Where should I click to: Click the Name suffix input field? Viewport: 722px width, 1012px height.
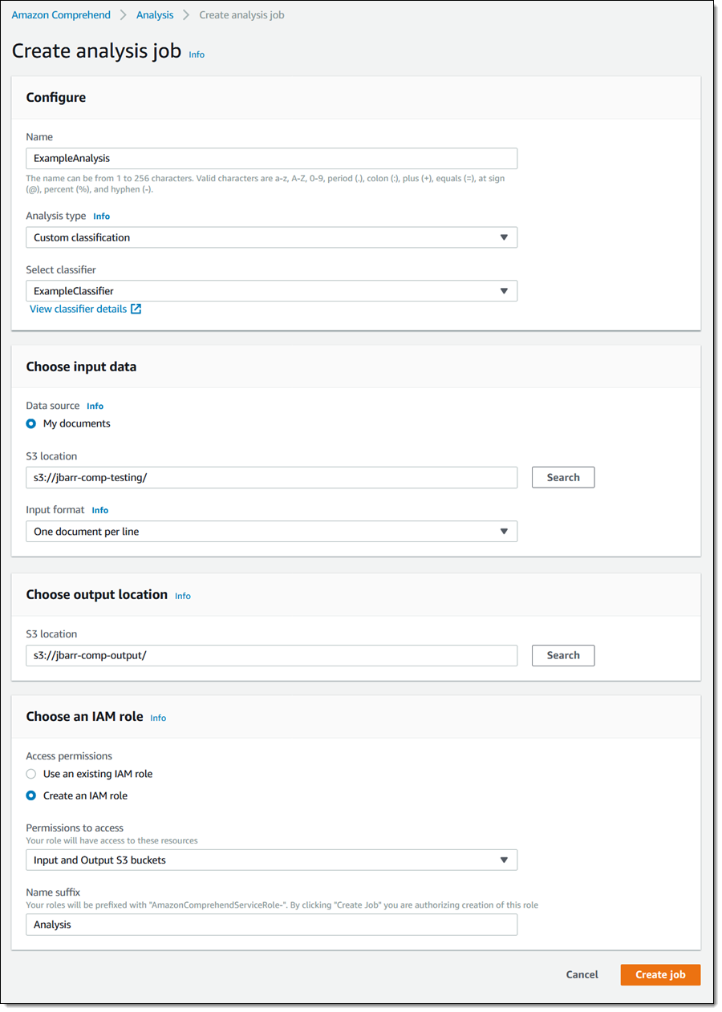271,925
